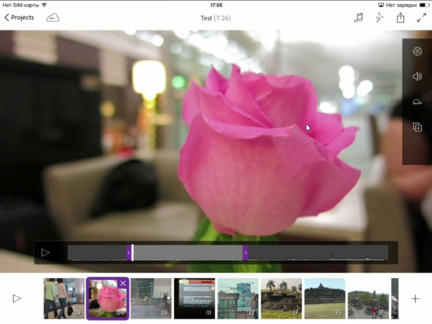
Task: Select the :19 building clip thumbnail
Action: coord(151,299)
